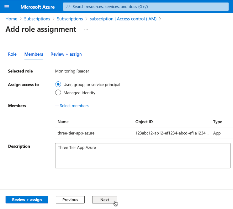Open the ellipsis more options menu
This screenshot has width=233, height=209.
click(86, 29)
